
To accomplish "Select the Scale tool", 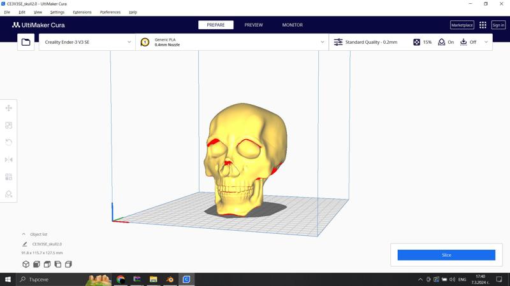I will click(x=9, y=125).
